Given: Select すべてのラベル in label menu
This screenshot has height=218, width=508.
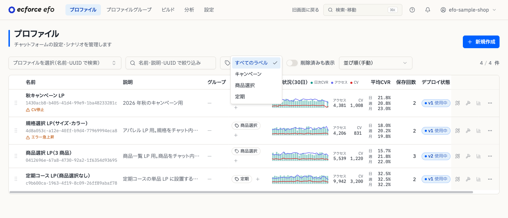Looking at the screenshot, I should coord(256,63).
